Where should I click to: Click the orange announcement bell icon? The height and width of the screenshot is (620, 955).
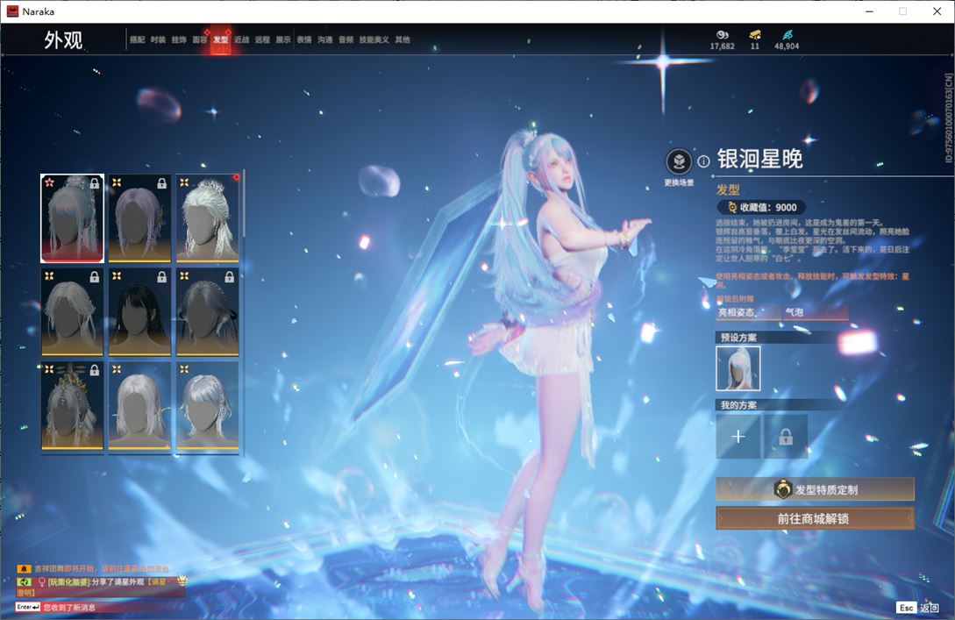coord(24,569)
